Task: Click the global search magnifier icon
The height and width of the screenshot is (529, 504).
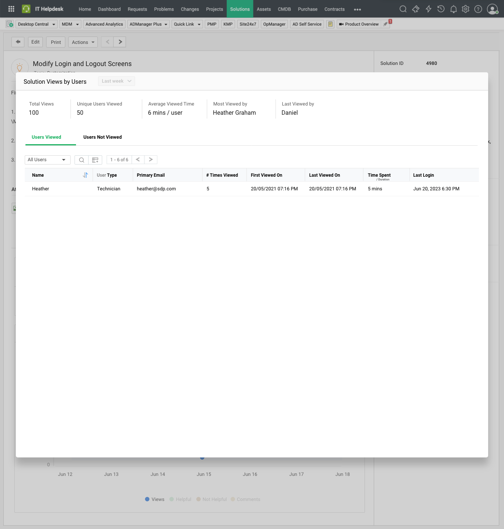Action: tap(403, 9)
